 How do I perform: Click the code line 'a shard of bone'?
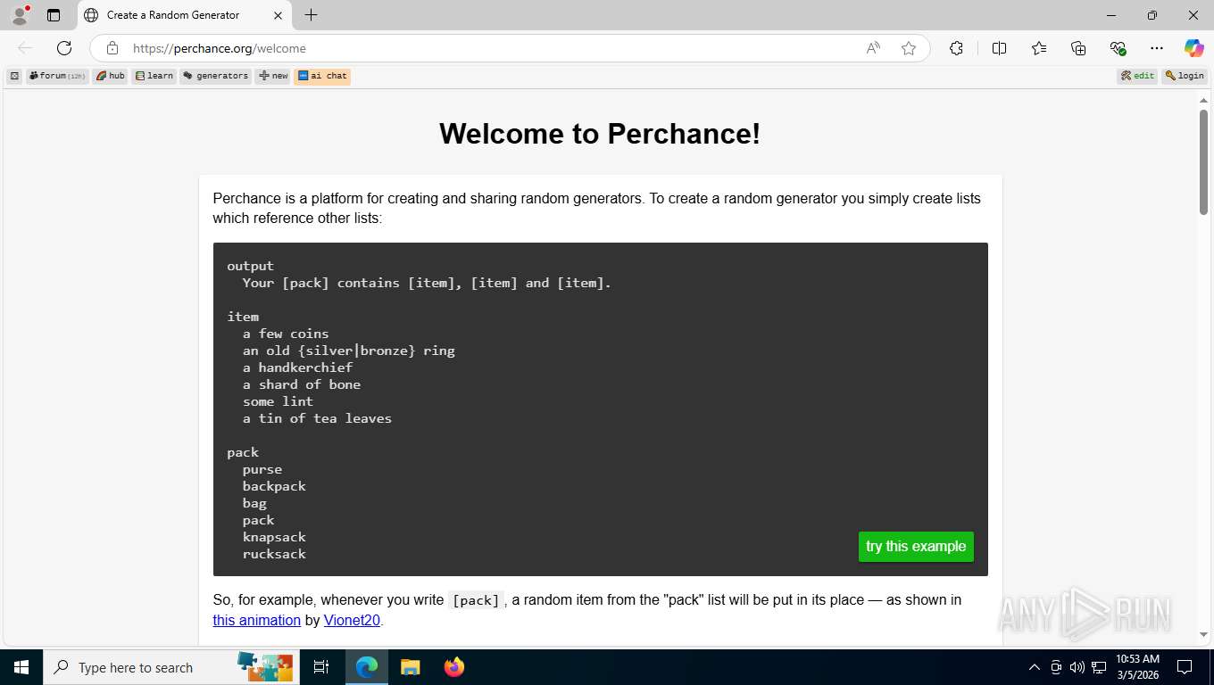click(x=302, y=384)
